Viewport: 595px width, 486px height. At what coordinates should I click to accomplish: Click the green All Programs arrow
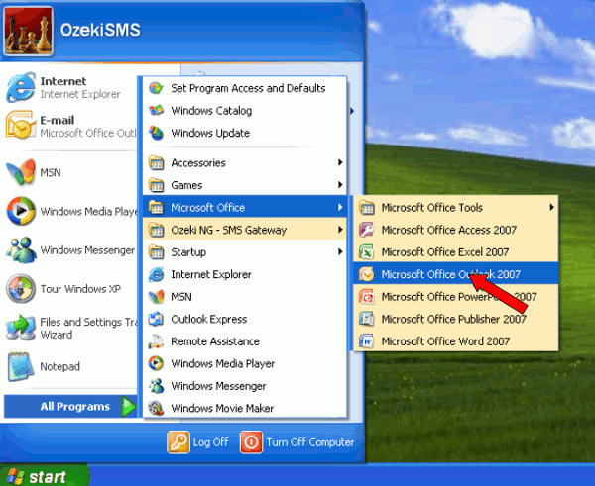tap(129, 407)
